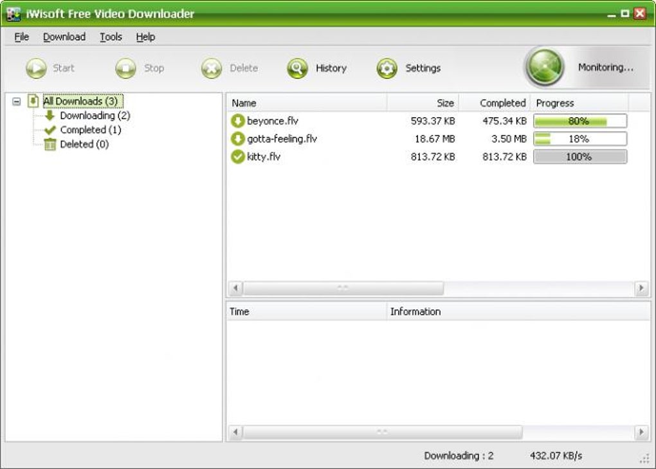Open the File menu
The width and height of the screenshot is (656, 469).
click(22, 37)
